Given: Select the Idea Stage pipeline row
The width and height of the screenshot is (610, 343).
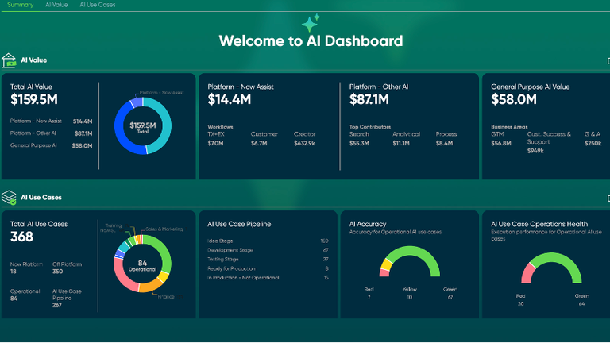Looking at the screenshot, I should click(268, 241).
